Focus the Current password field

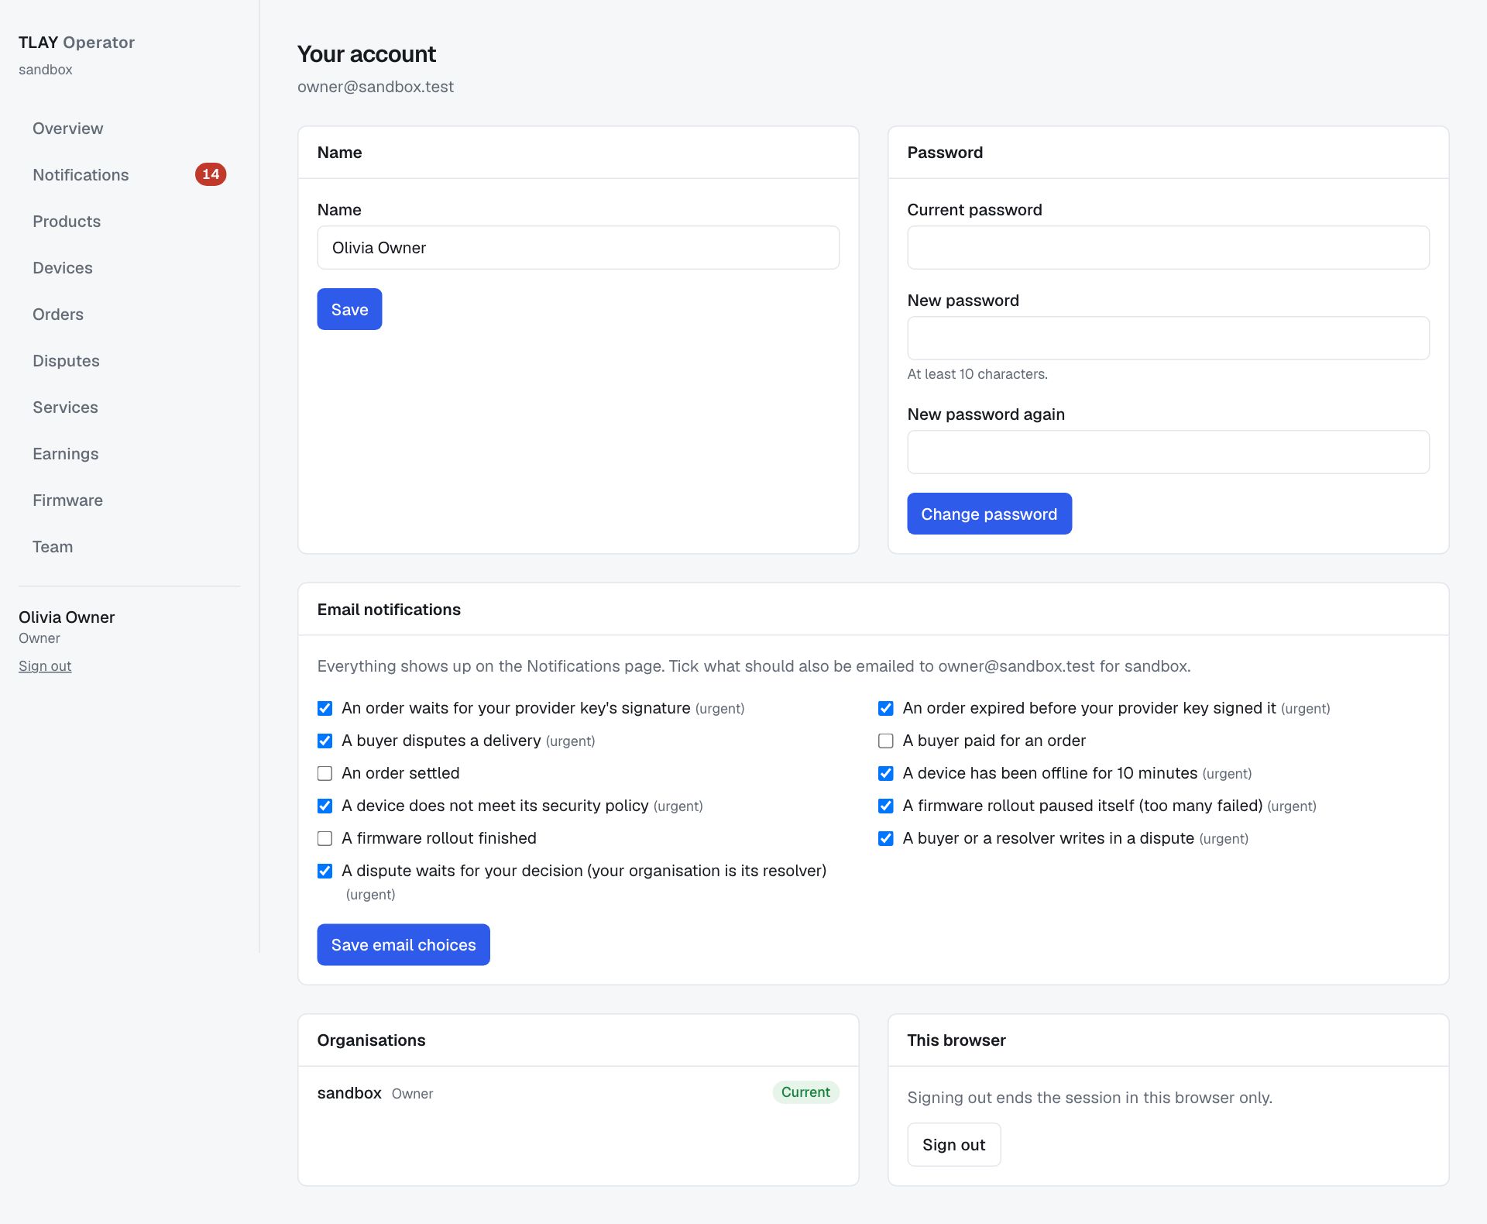pyautogui.click(x=1168, y=248)
